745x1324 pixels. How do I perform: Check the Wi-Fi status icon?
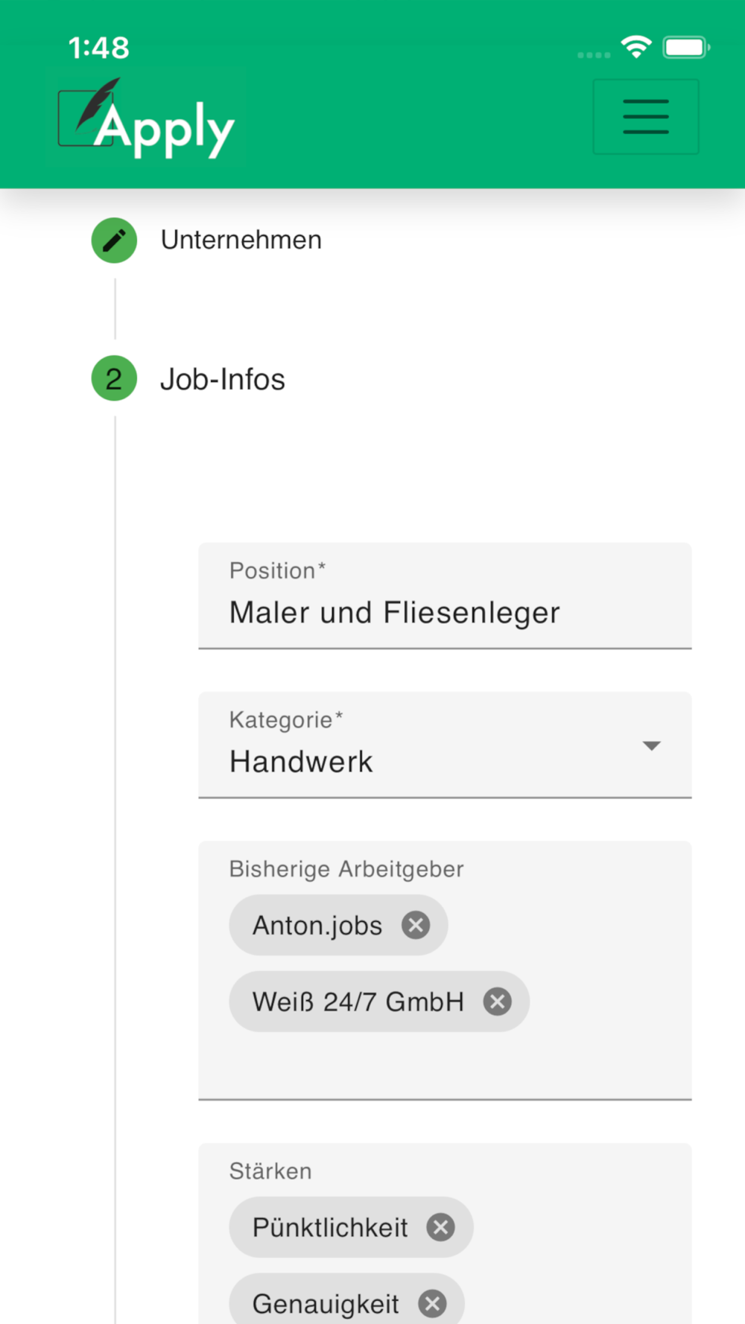tap(637, 48)
